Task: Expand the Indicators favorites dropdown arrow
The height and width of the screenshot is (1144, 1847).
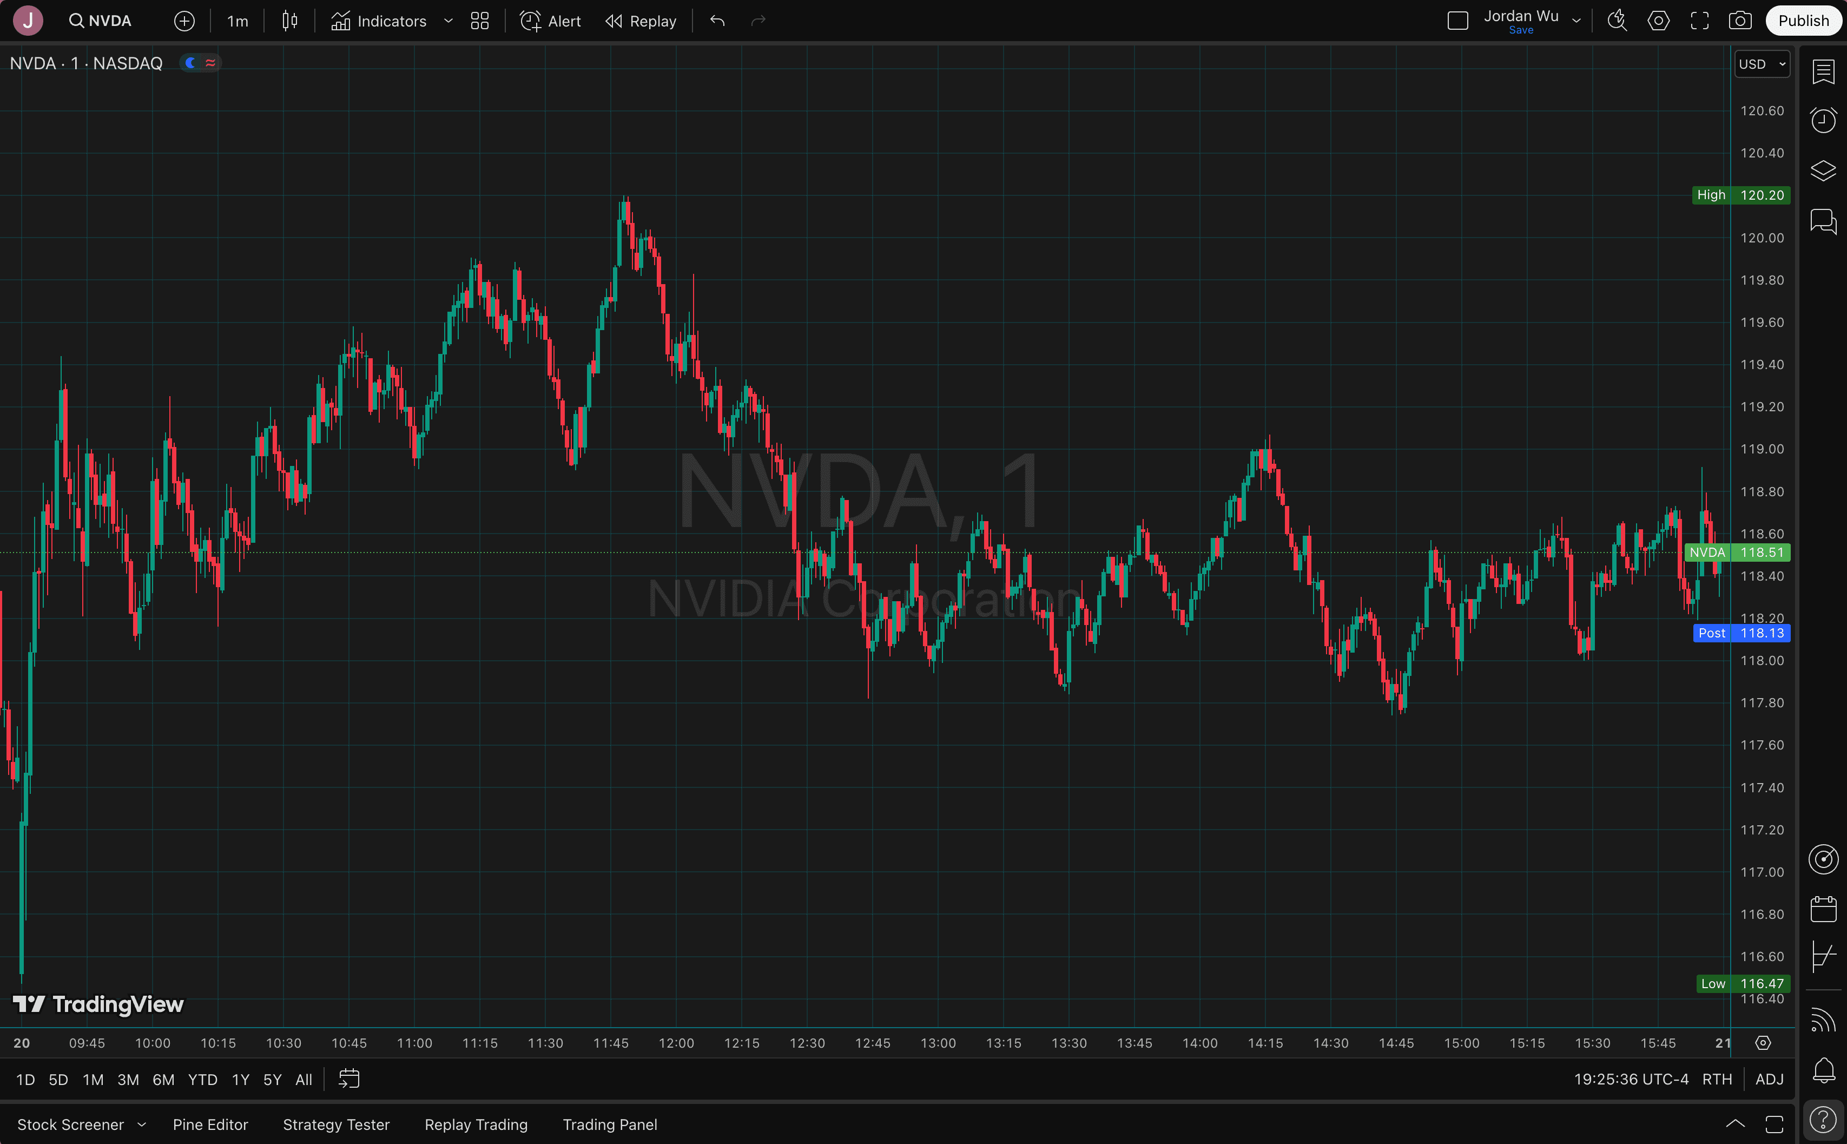Action: (448, 21)
